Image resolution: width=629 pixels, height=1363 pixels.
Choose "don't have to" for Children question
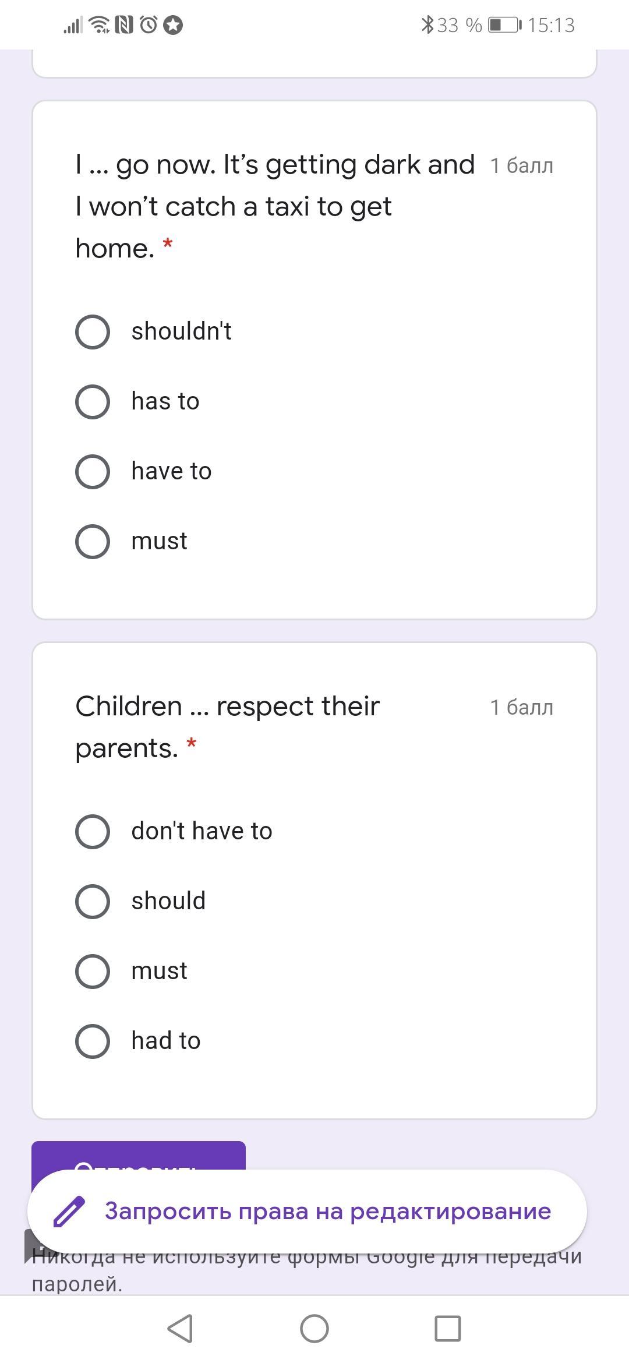click(93, 832)
